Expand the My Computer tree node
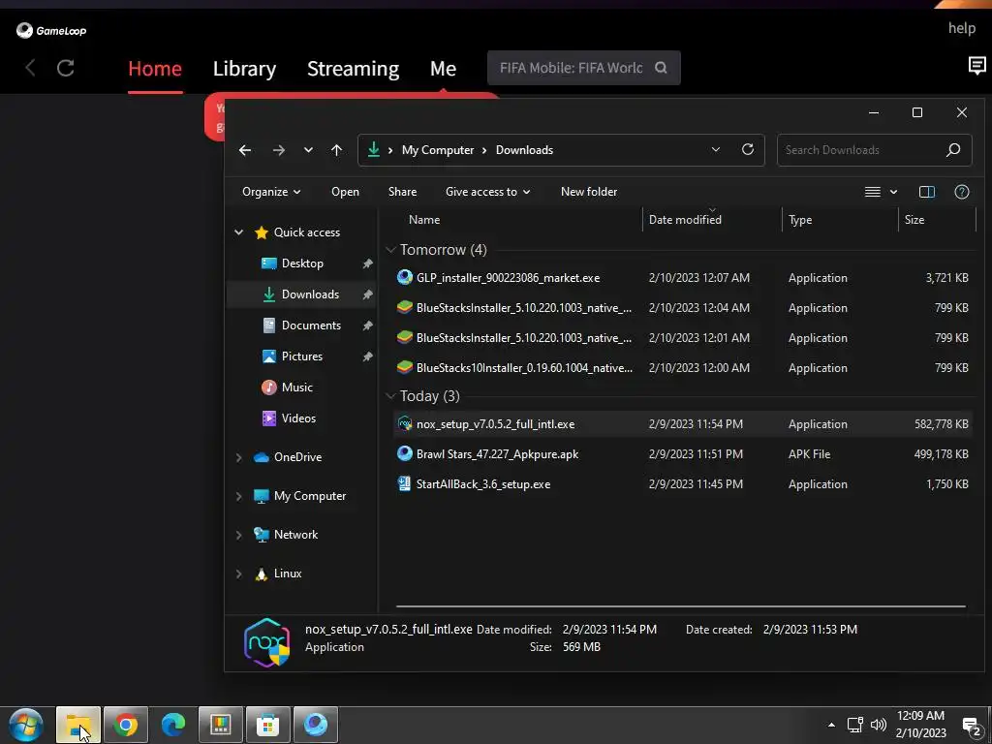The width and height of the screenshot is (992, 744). pyautogui.click(x=238, y=497)
